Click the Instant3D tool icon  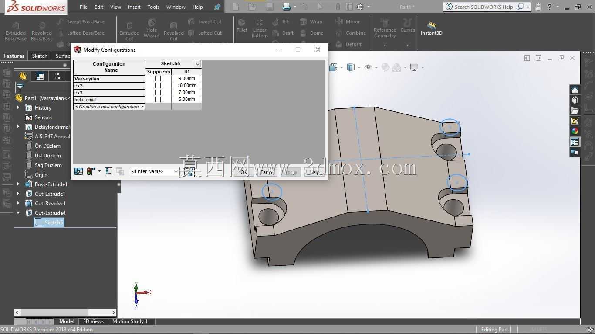(x=431, y=28)
